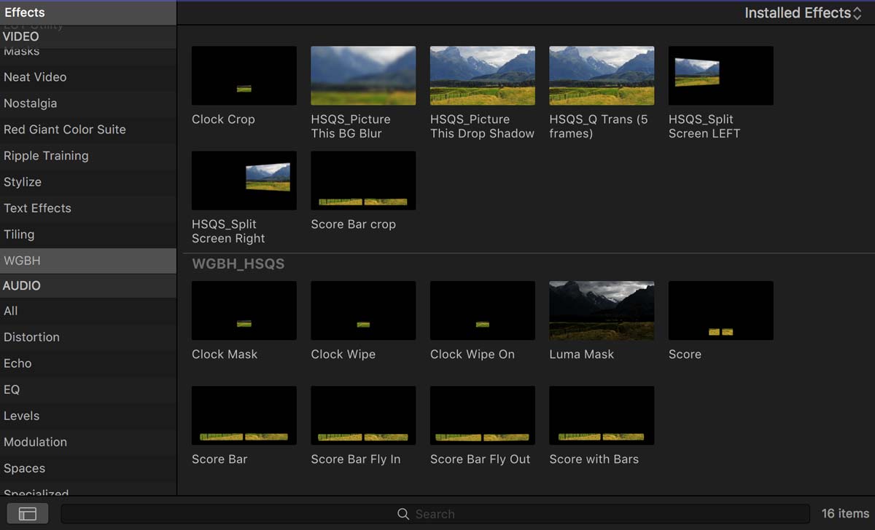
Task: Open the Spaces audio category
Action: [x=88, y=468]
